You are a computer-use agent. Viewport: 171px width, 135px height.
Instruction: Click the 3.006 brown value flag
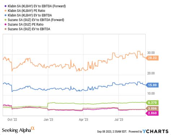pos(152,109)
